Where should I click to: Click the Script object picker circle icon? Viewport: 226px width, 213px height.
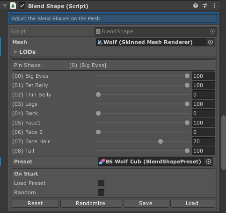click(212, 31)
